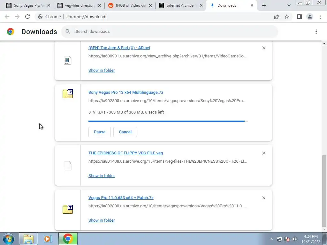Click the volume speaker tray icon
This screenshot has width=327, height=245.
(x=295, y=239)
